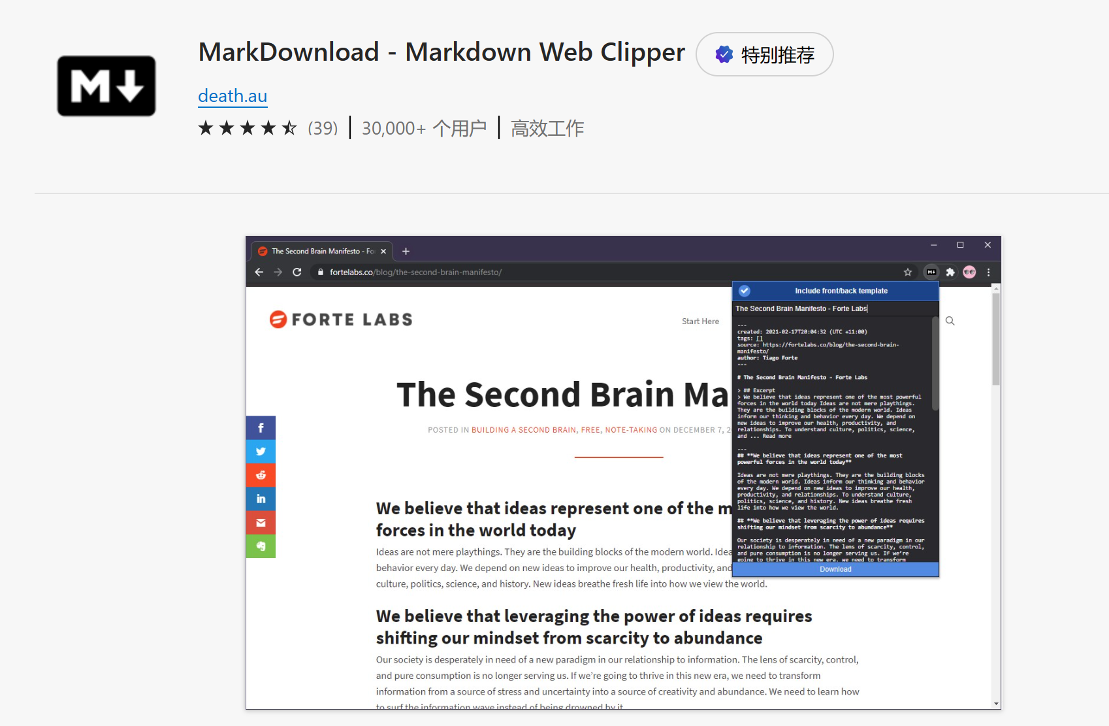
Task: Go back with the browser back arrow
Action: (x=259, y=272)
